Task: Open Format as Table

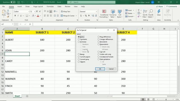Action: (x=113, y=14)
